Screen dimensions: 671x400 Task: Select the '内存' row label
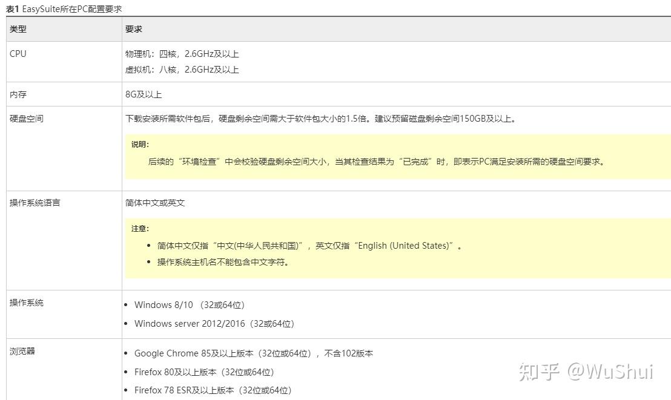(x=18, y=94)
